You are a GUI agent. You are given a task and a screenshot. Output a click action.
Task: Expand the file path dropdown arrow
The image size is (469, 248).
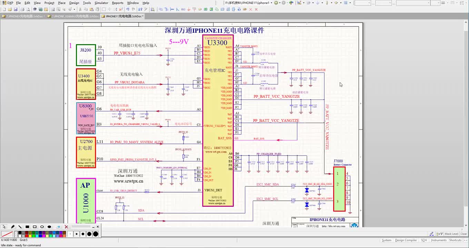point(271,3)
